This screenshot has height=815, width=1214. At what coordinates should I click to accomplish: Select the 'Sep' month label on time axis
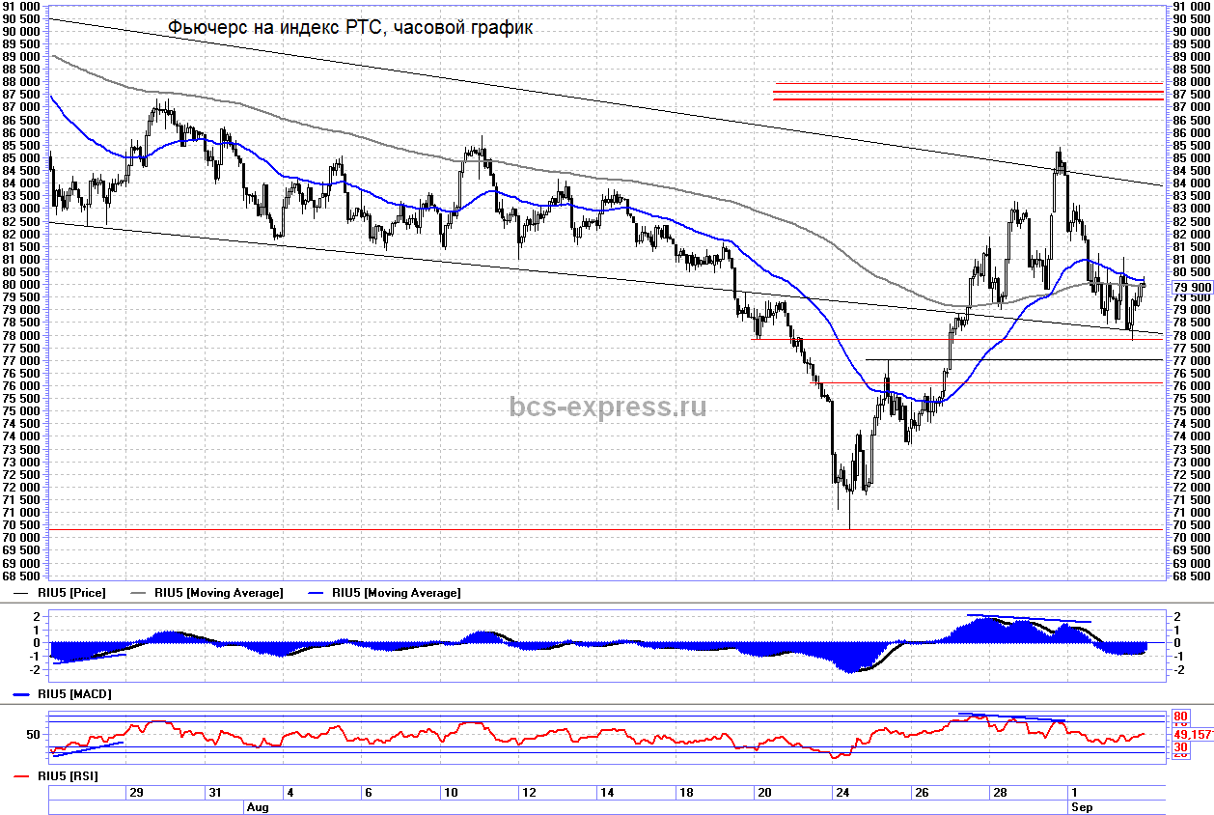(x=1080, y=805)
